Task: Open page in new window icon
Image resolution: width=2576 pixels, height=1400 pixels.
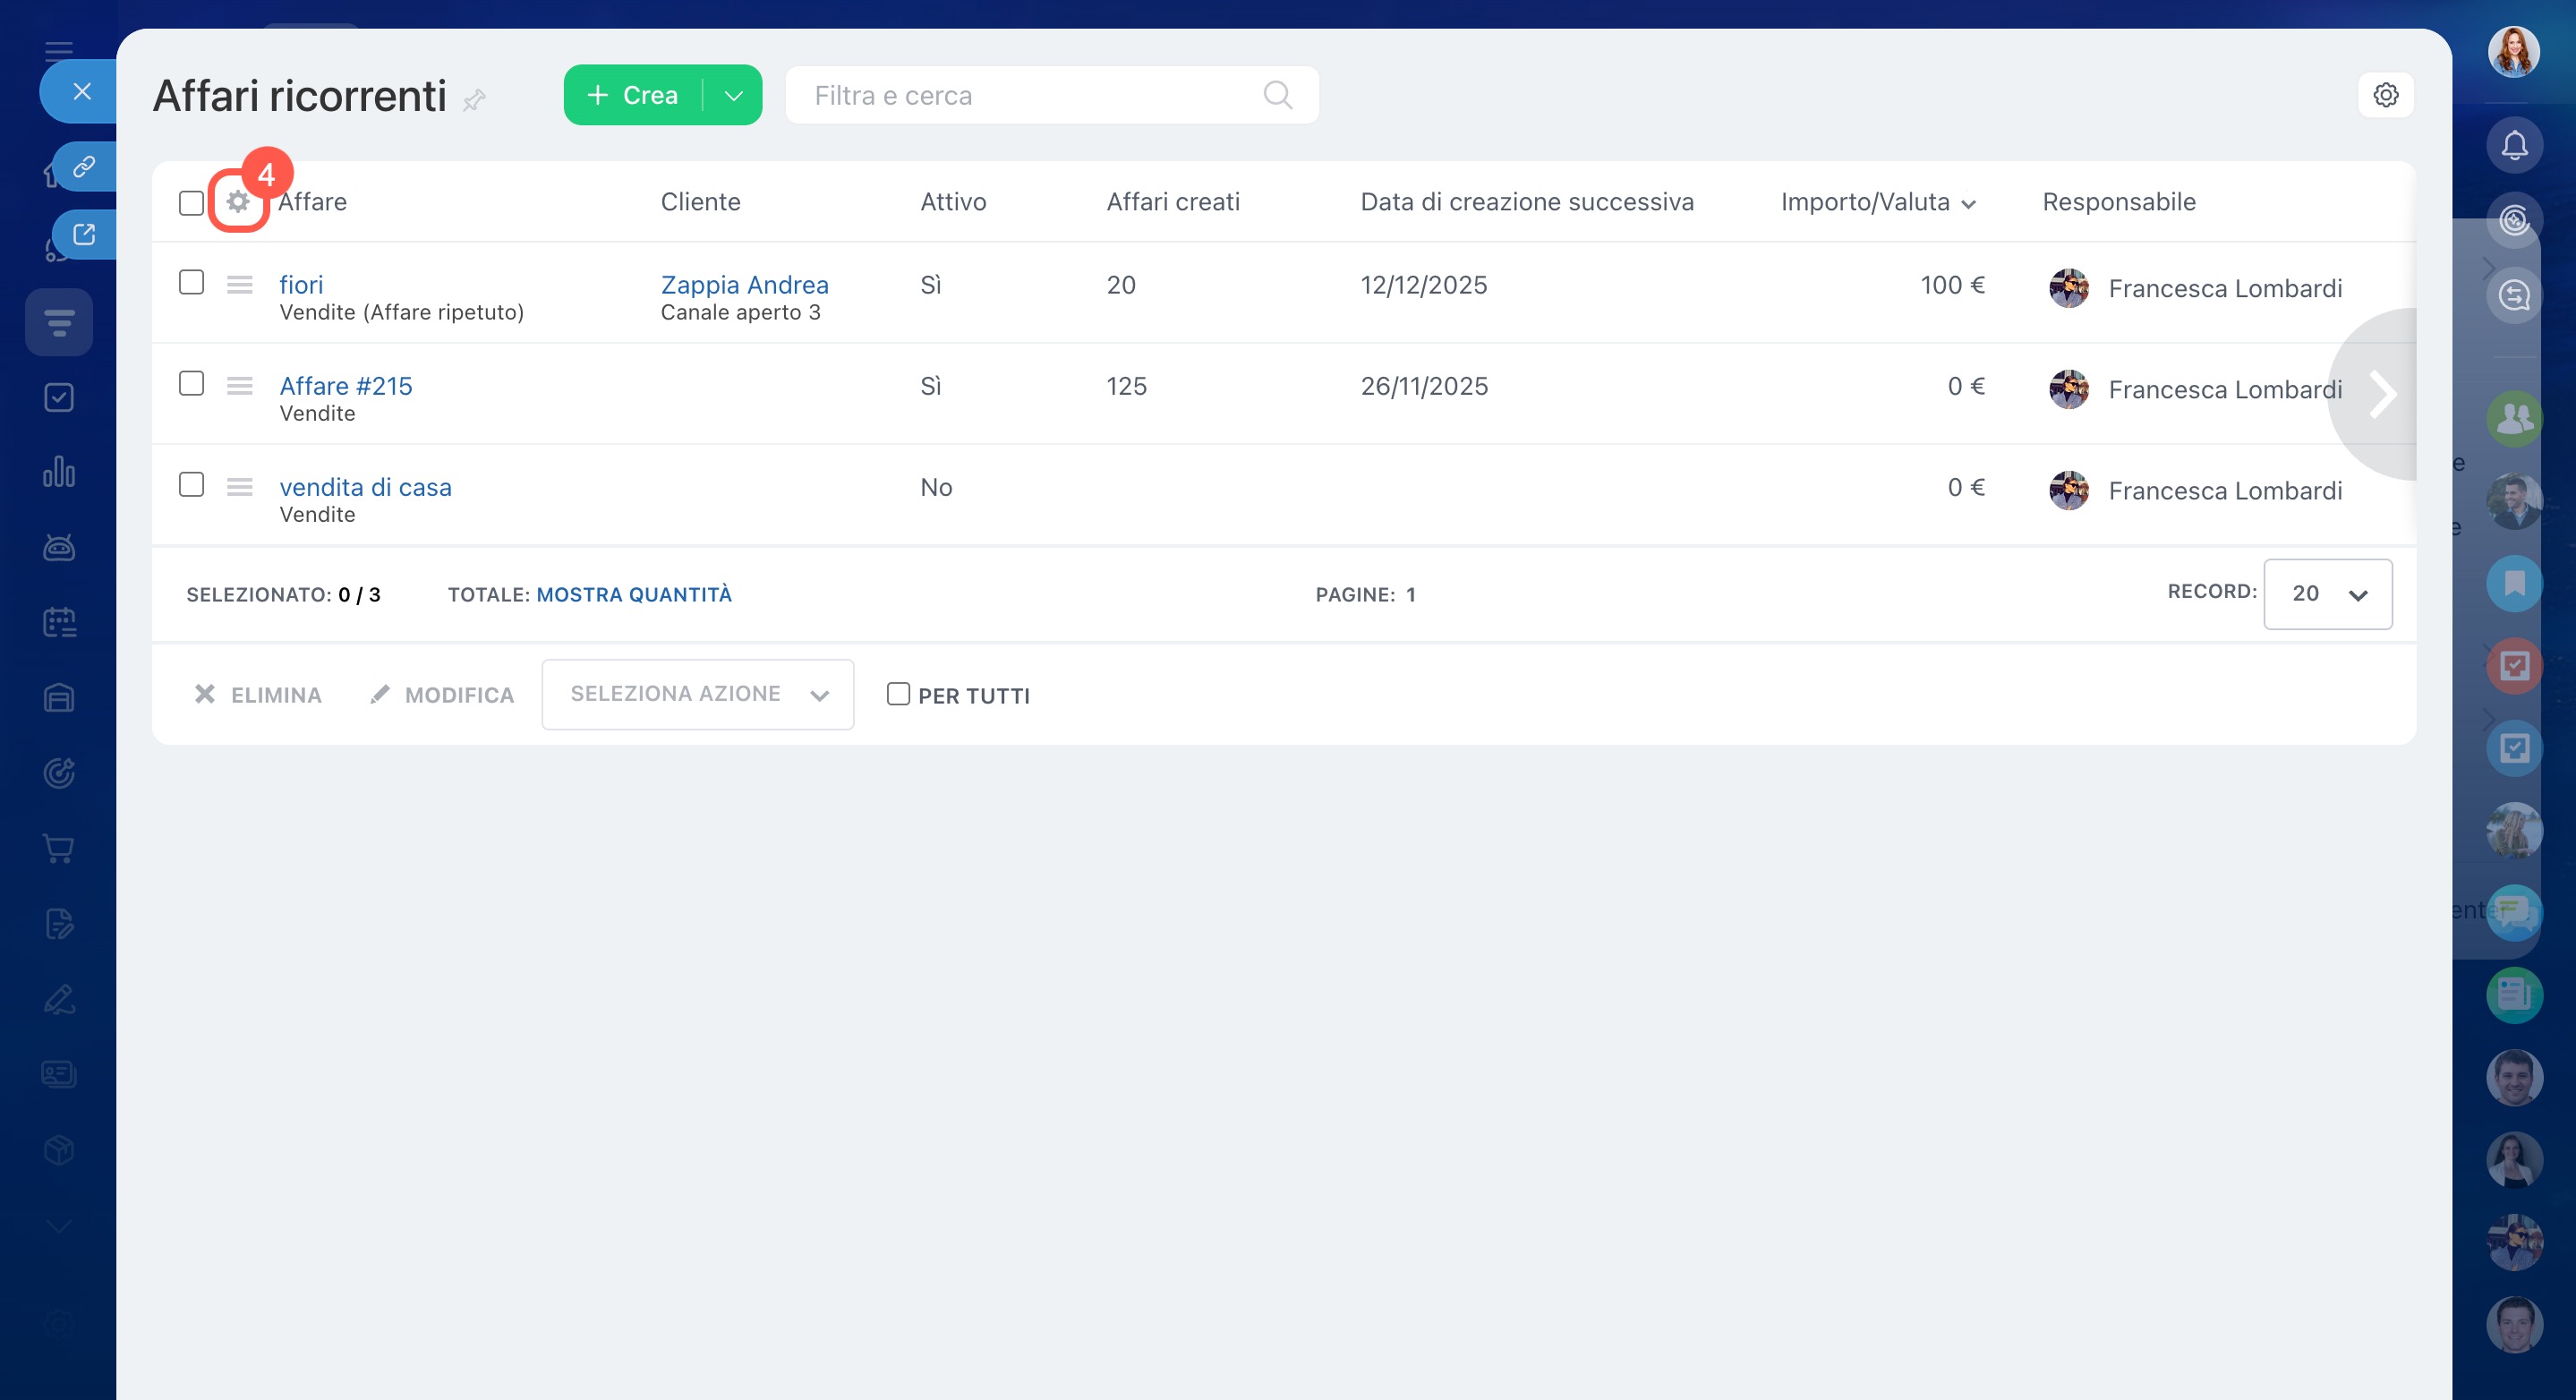Action: (84, 234)
